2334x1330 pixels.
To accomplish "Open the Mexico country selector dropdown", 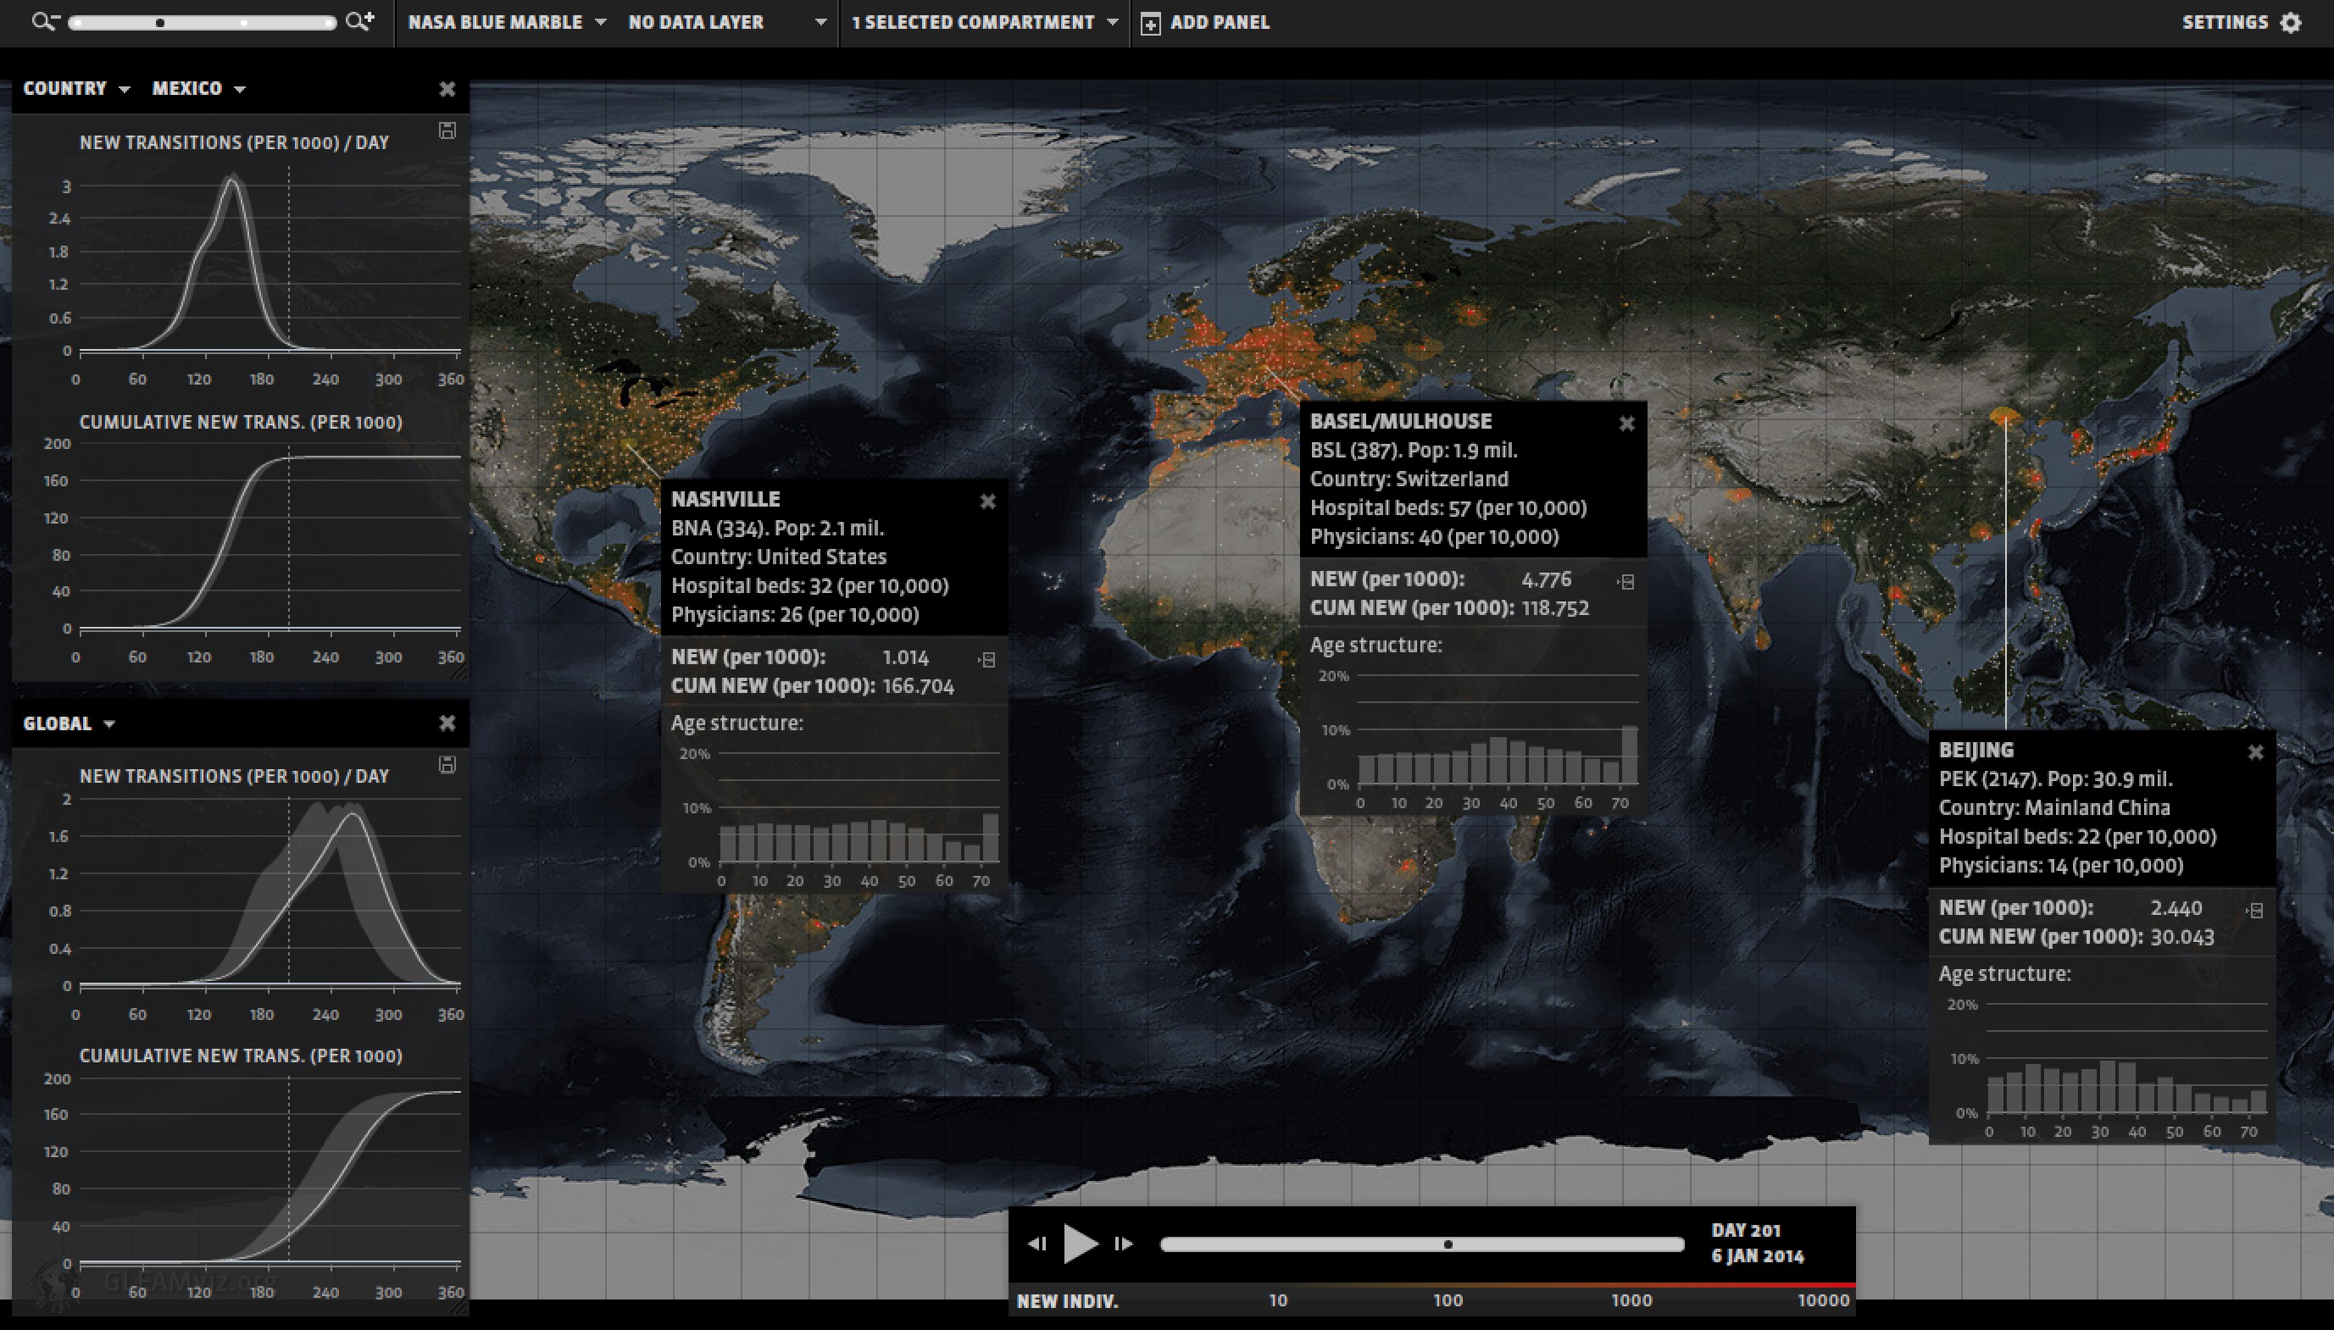I will click(x=197, y=89).
